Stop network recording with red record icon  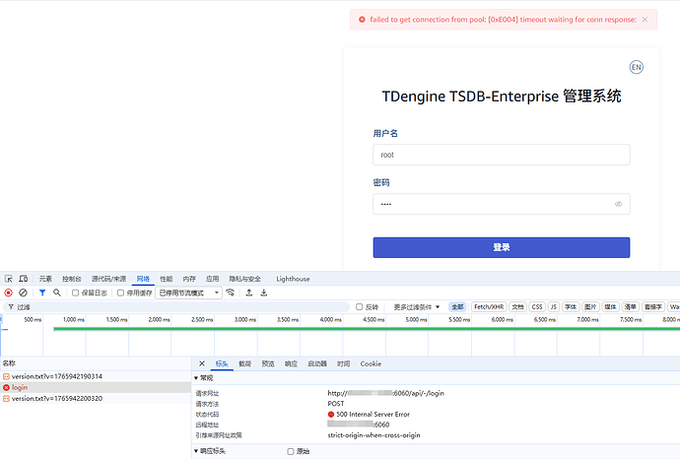tap(9, 293)
